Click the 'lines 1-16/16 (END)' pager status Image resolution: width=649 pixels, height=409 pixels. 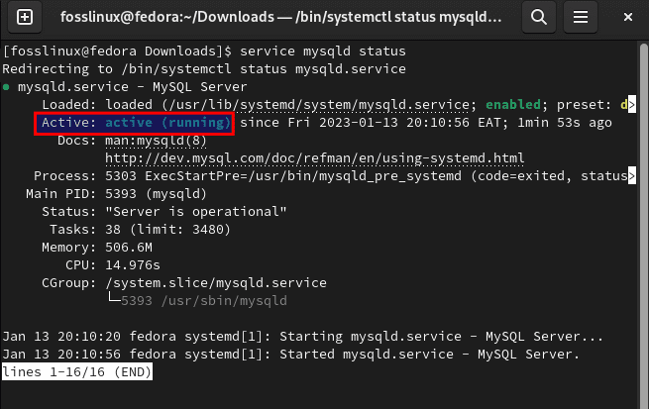pos(77,372)
